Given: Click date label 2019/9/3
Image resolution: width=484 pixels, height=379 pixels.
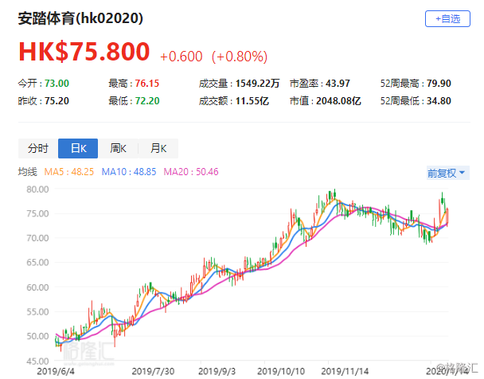Looking at the screenshot, I should click(x=217, y=371).
